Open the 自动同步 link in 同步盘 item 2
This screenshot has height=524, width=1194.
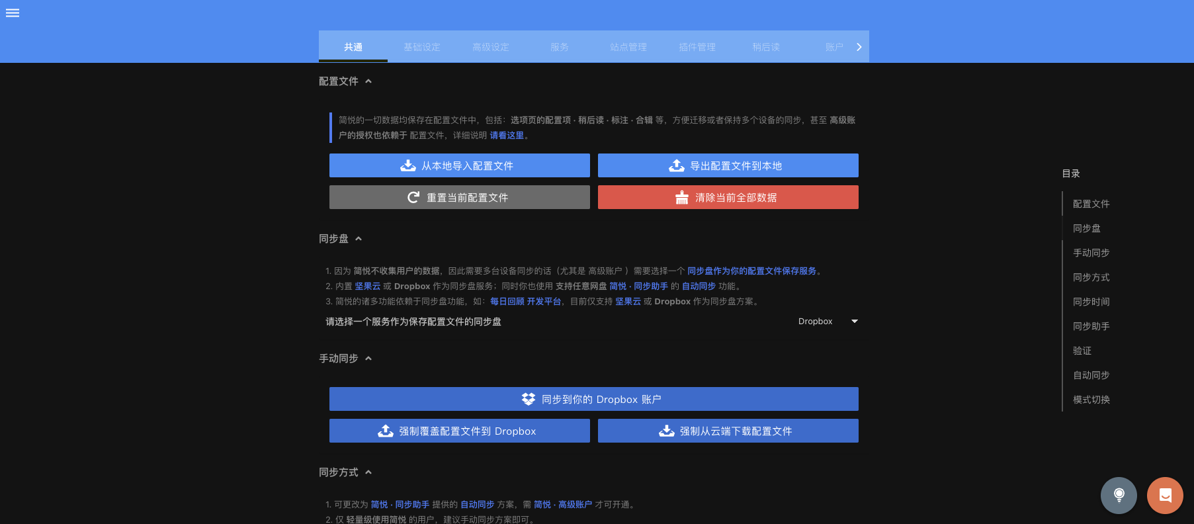point(699,286)
